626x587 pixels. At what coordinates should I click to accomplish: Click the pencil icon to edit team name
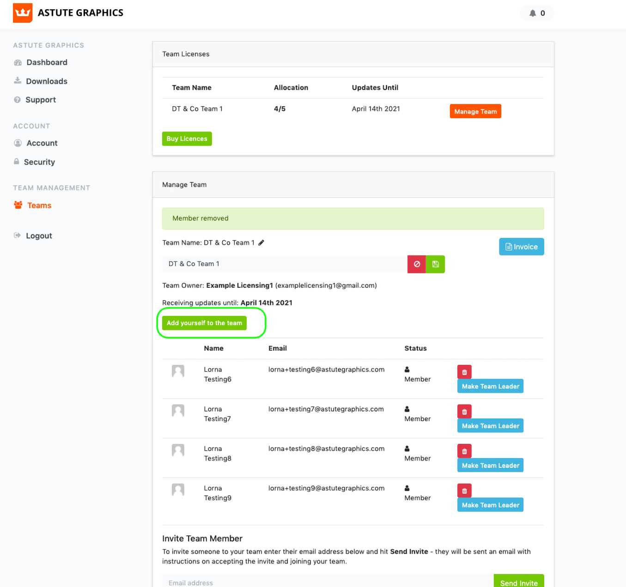point(261,243)
